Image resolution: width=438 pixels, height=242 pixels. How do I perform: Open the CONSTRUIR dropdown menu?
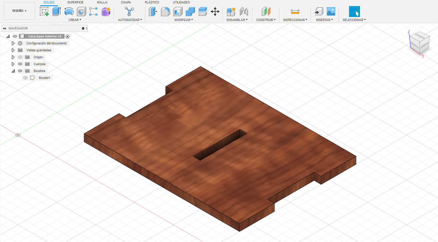pyautogui.click(x=266, y=20)
